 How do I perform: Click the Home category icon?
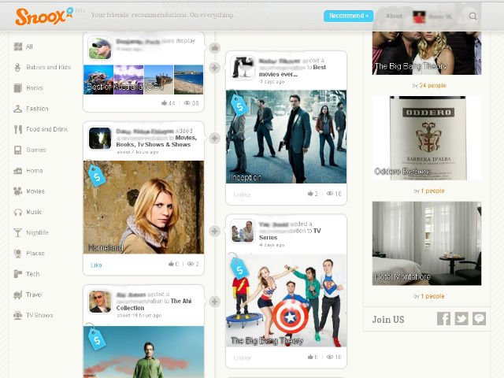(x=17, y=171)
